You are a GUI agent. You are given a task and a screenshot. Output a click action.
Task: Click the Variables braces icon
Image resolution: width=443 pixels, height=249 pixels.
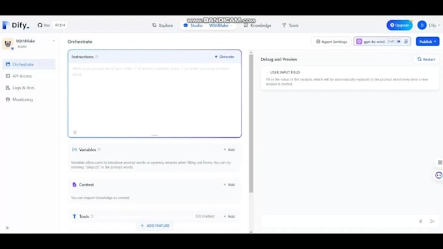point(74,150)
